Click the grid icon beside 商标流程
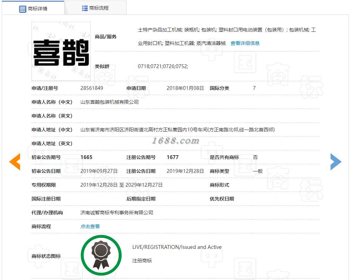Screen dimensions: 351x280 coord(85,8)
